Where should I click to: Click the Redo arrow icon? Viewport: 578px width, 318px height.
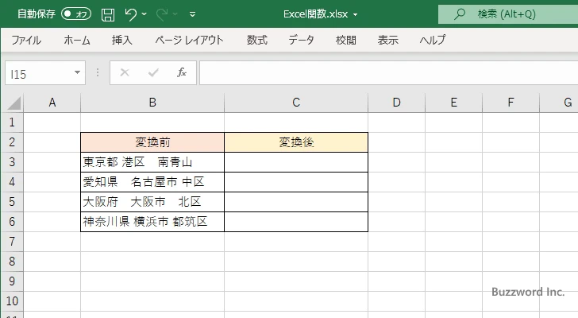(161, 14)
